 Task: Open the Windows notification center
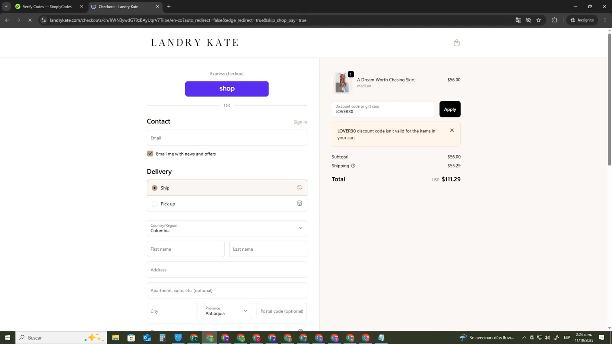click(x=602, y=337)
